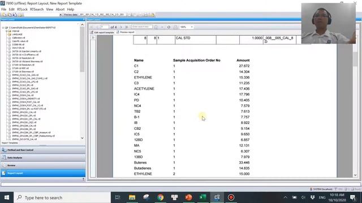Screen dimensions: 362x203
Task: Select EMPNG_D2163_CAL_GAS.rdl template
Action: click(x=25, y=75)
